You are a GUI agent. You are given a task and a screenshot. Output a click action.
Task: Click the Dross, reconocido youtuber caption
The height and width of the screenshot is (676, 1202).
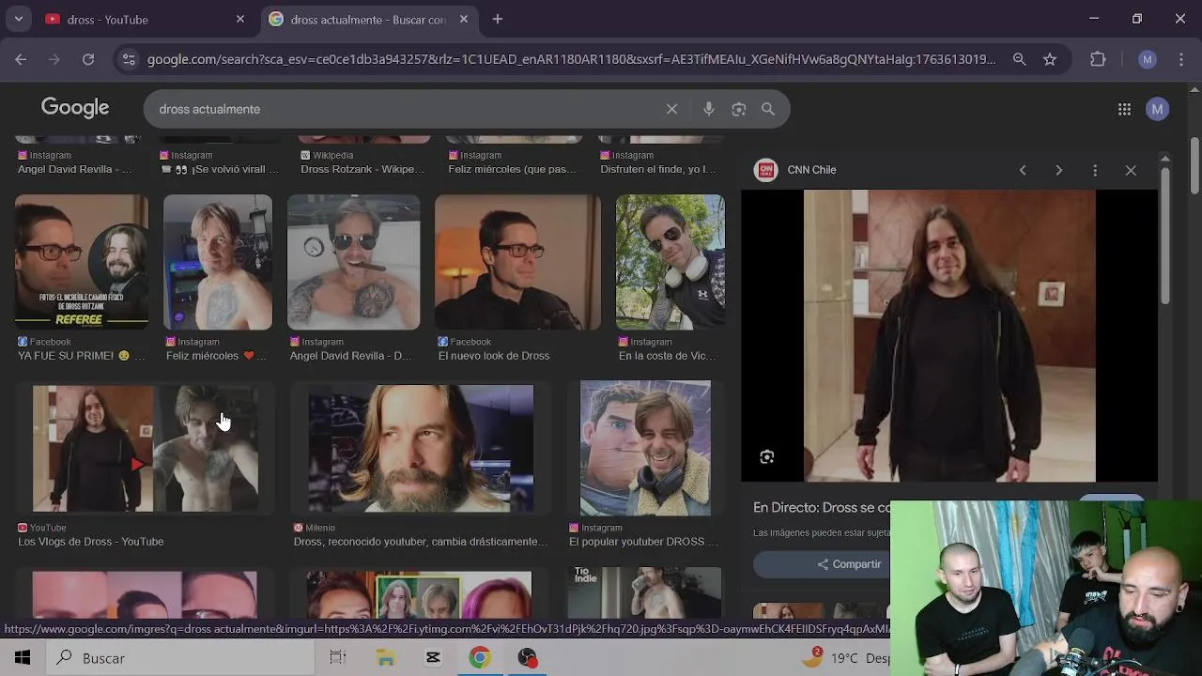point(421,542)
